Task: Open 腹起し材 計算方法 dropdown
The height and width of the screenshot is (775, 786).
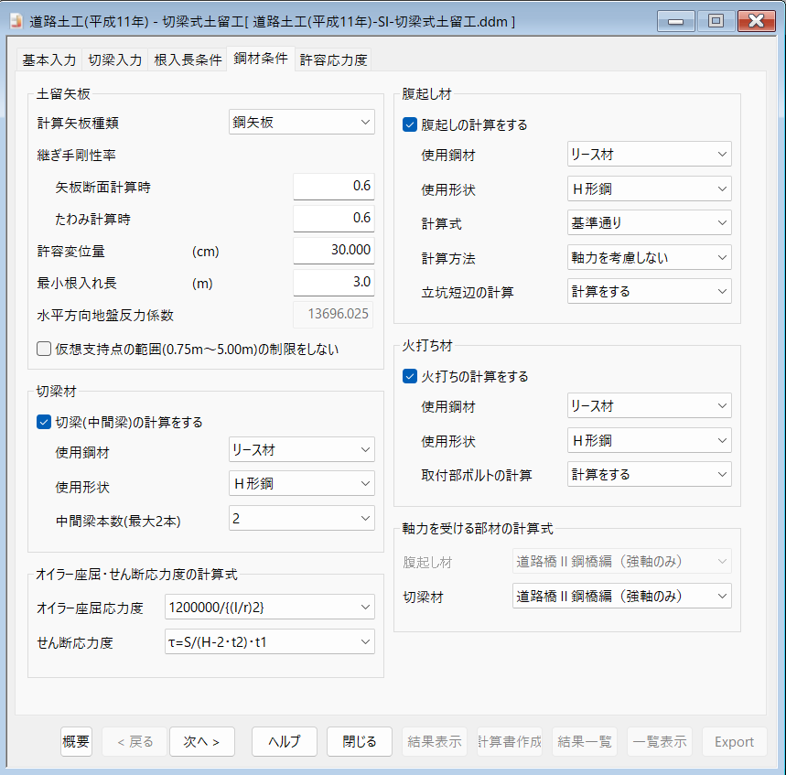Action: pyautogui.click(x=649, y=258)
